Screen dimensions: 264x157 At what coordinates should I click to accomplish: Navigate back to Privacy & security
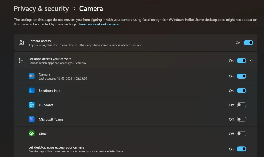point(41,8)
